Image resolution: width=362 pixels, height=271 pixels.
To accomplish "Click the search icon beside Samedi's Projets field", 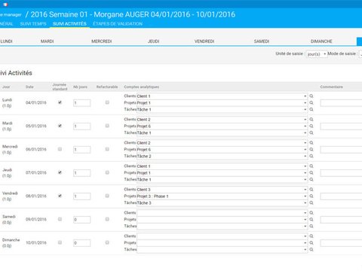I will click(x=311, y=220).
